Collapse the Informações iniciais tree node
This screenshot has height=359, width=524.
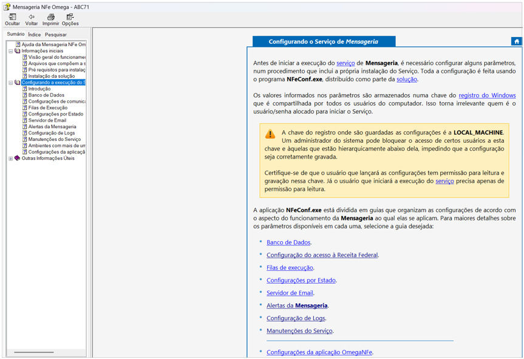(x=11, y=51)
